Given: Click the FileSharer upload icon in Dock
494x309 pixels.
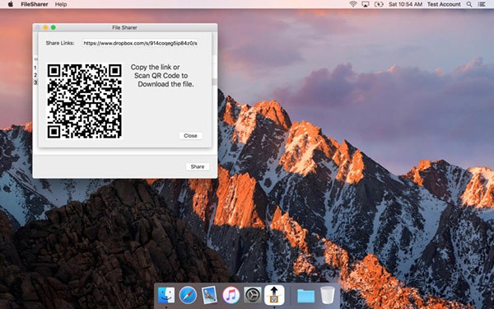Looking at the screenshot, I should tap(274, 296).
